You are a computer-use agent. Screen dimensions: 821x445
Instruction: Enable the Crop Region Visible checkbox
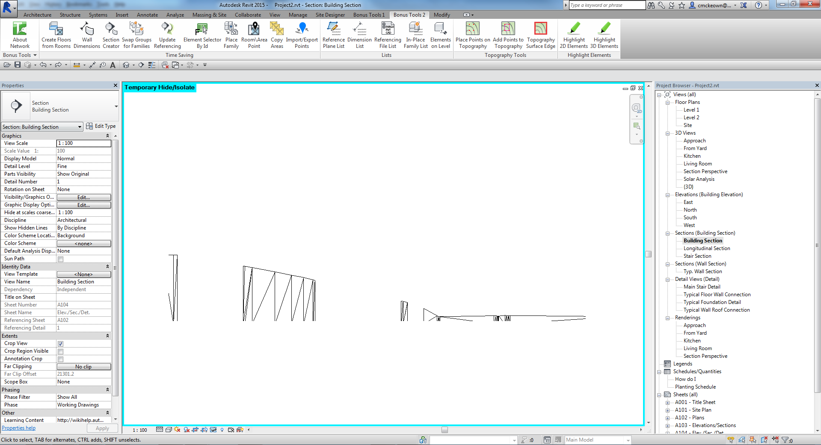60,351
